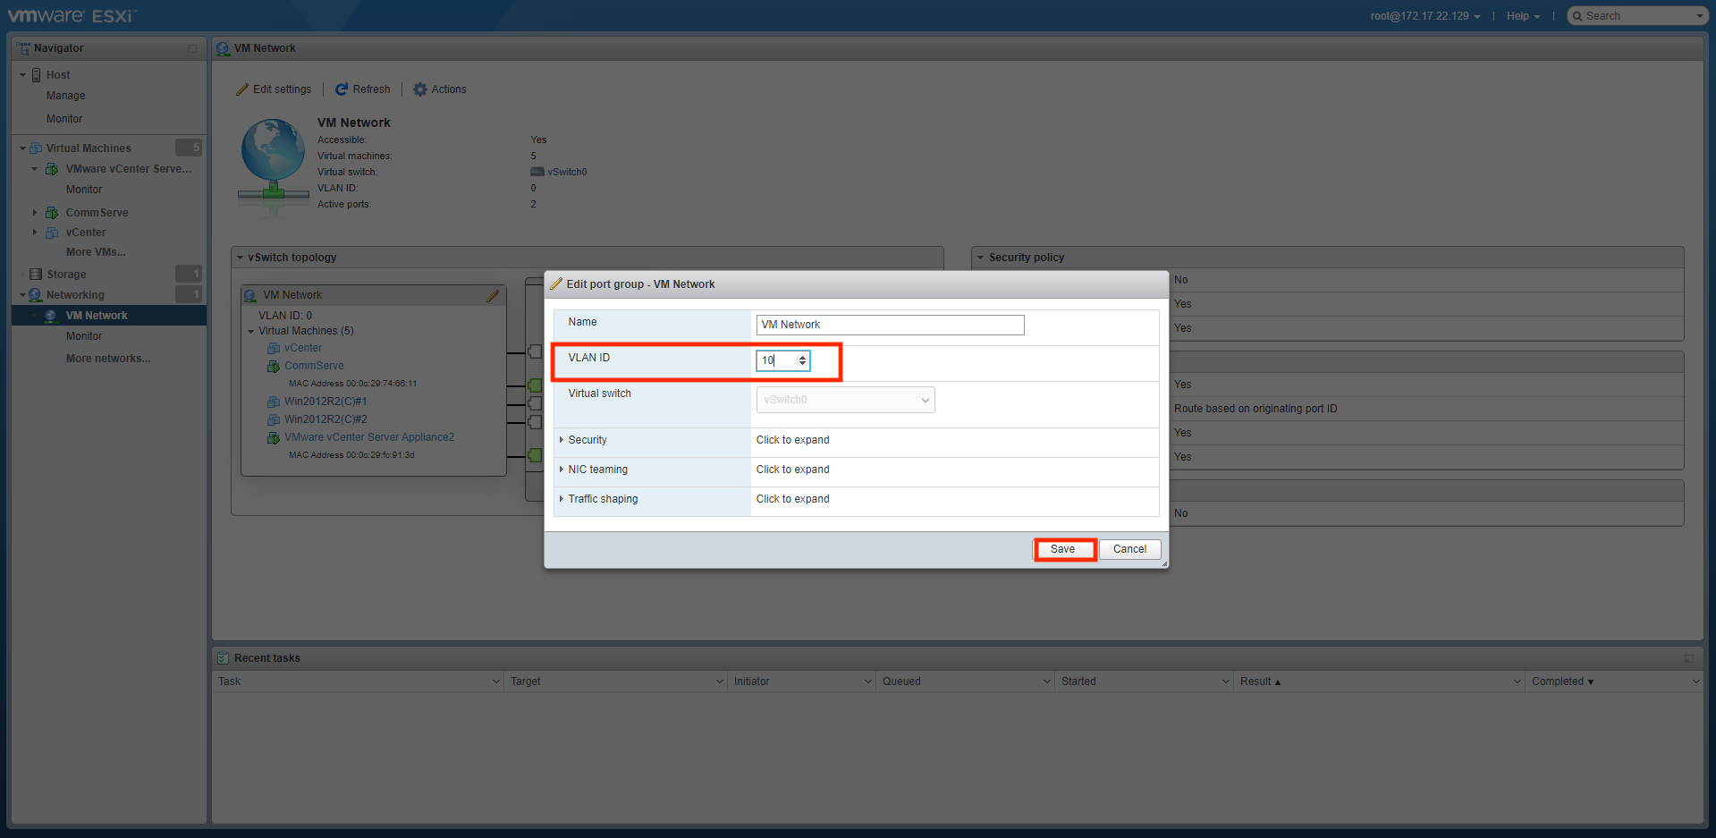Image resolution: width=1716 pixels, height=838 pixels.
Task: Click the Edit settings pencil icon
Action: [x=242, y=89]
